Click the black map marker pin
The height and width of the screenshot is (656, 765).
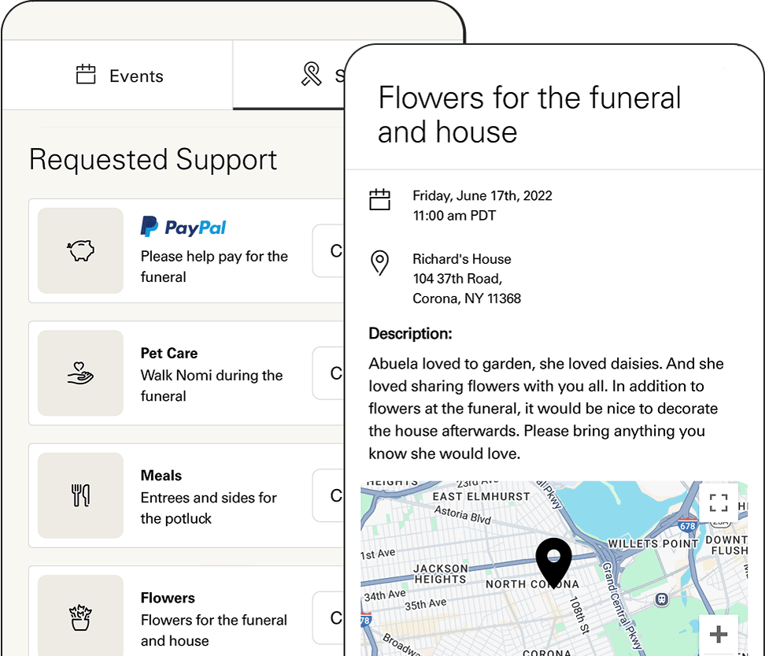553,562
